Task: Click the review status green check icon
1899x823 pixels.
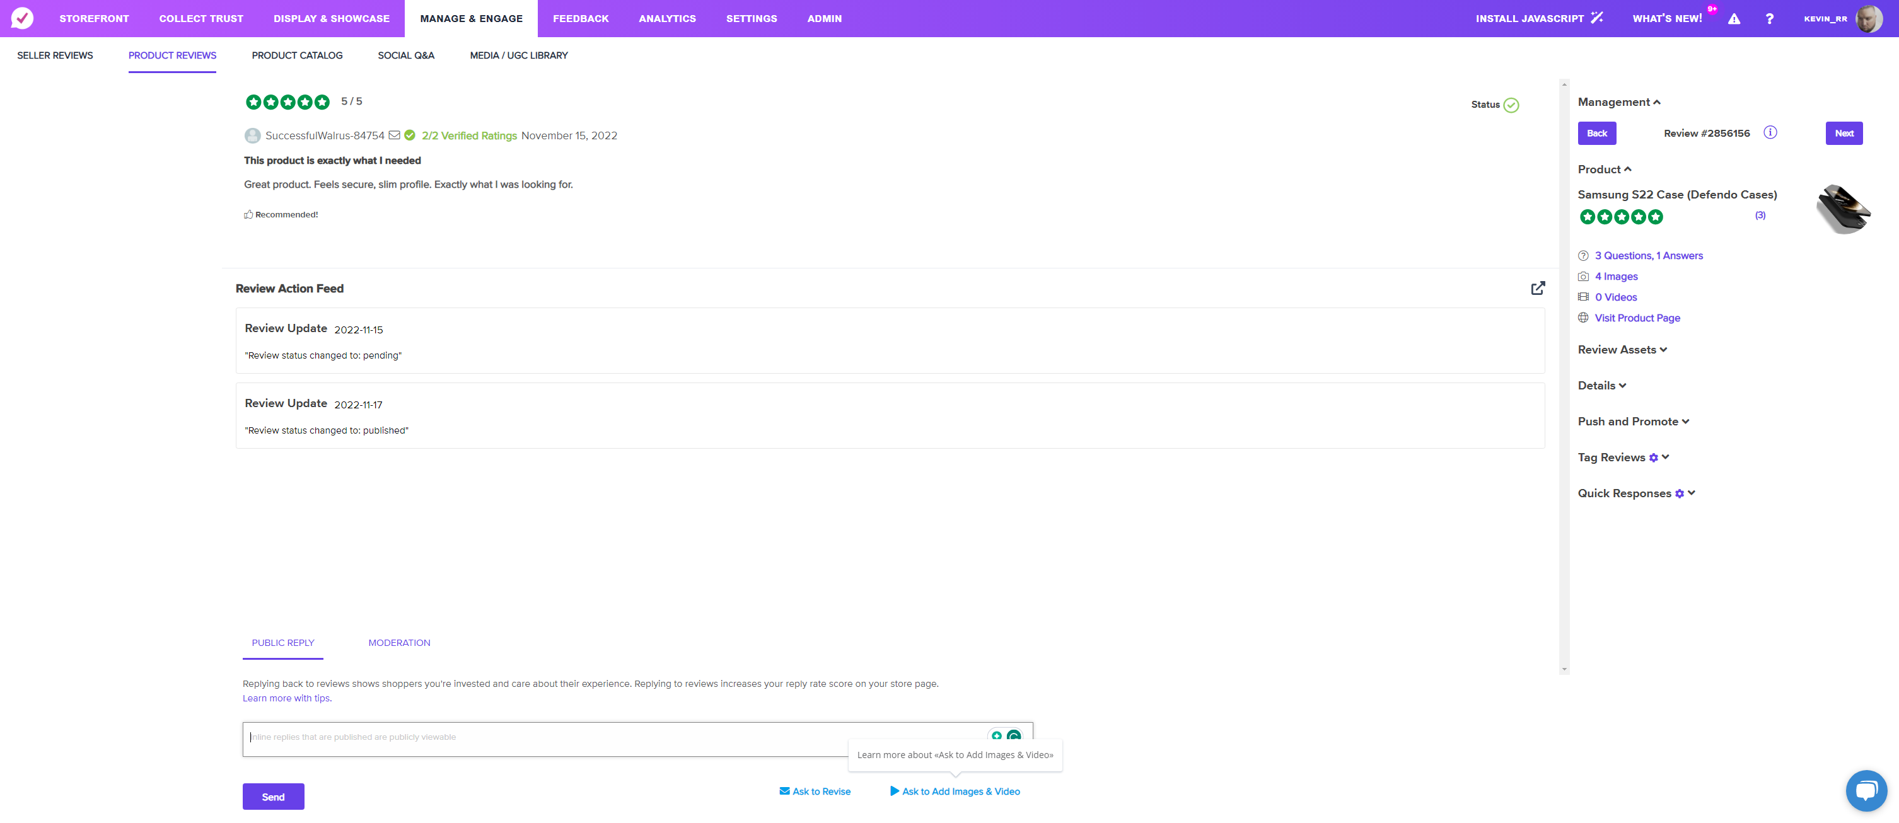Action: click(1511, 105)
